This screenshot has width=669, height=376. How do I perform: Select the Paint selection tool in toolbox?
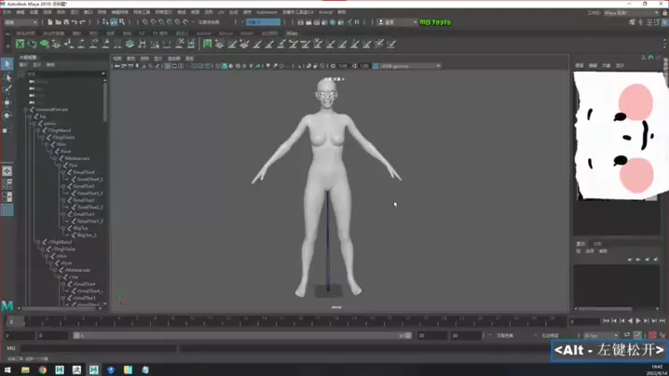click(7, 90)
